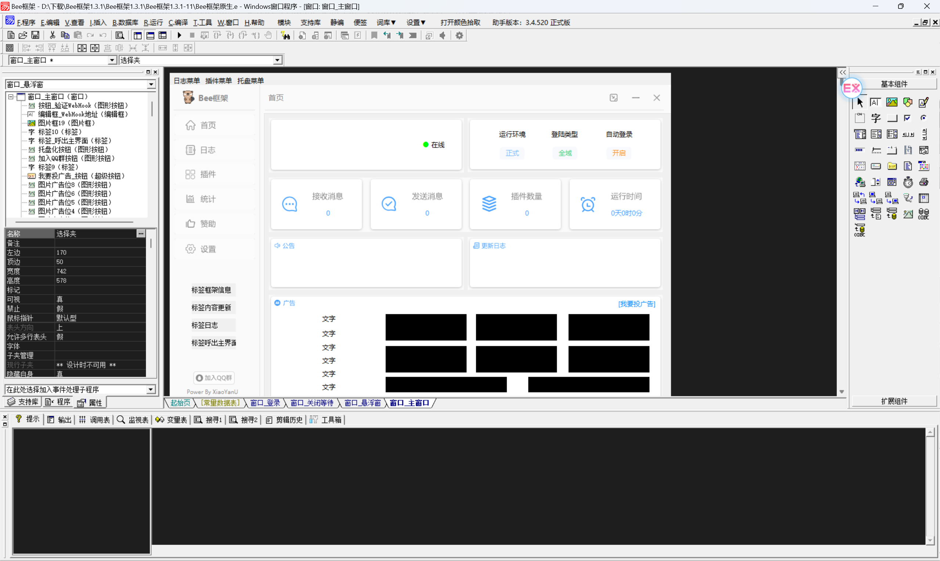Viewport: 940px width, 561px height.
Task: Click the Run (play) toolbar button
Action: tap(179, 36)
